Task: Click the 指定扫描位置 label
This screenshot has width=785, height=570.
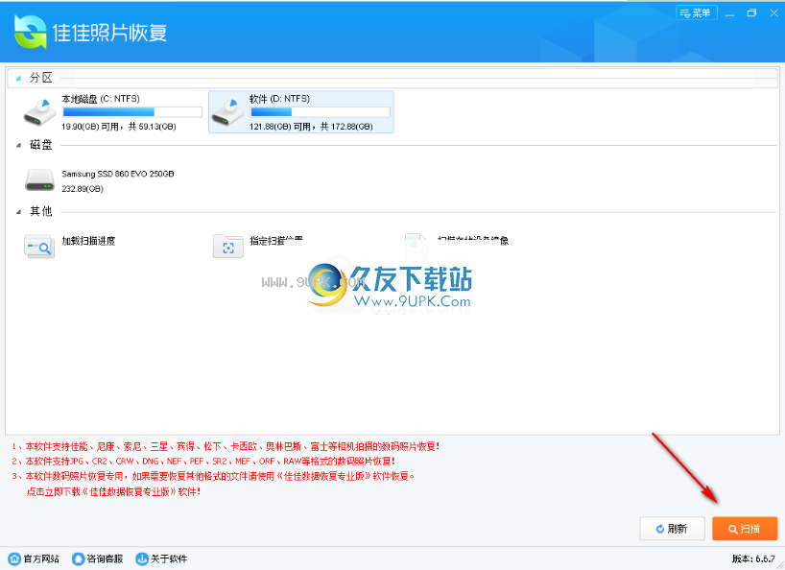Action: coord(276,241)
